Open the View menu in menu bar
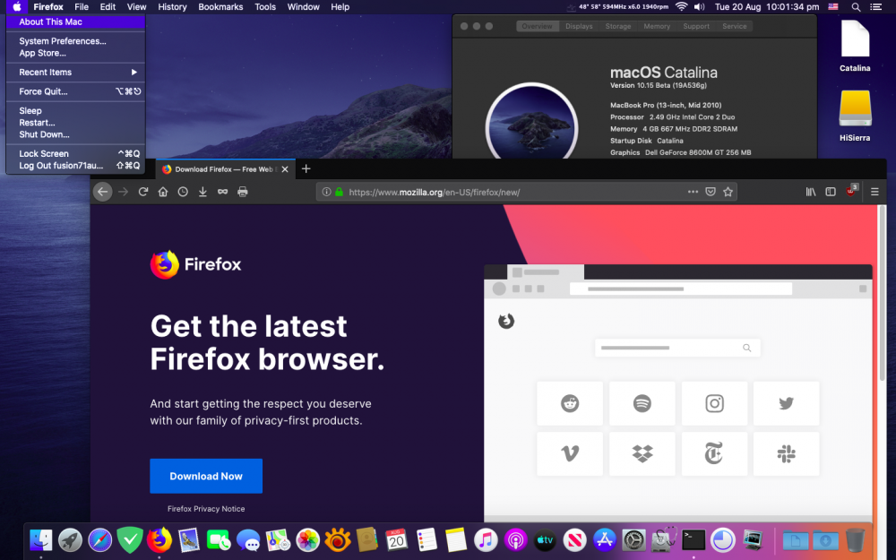This screenshot has width=896, height=560. coord(136,7)
